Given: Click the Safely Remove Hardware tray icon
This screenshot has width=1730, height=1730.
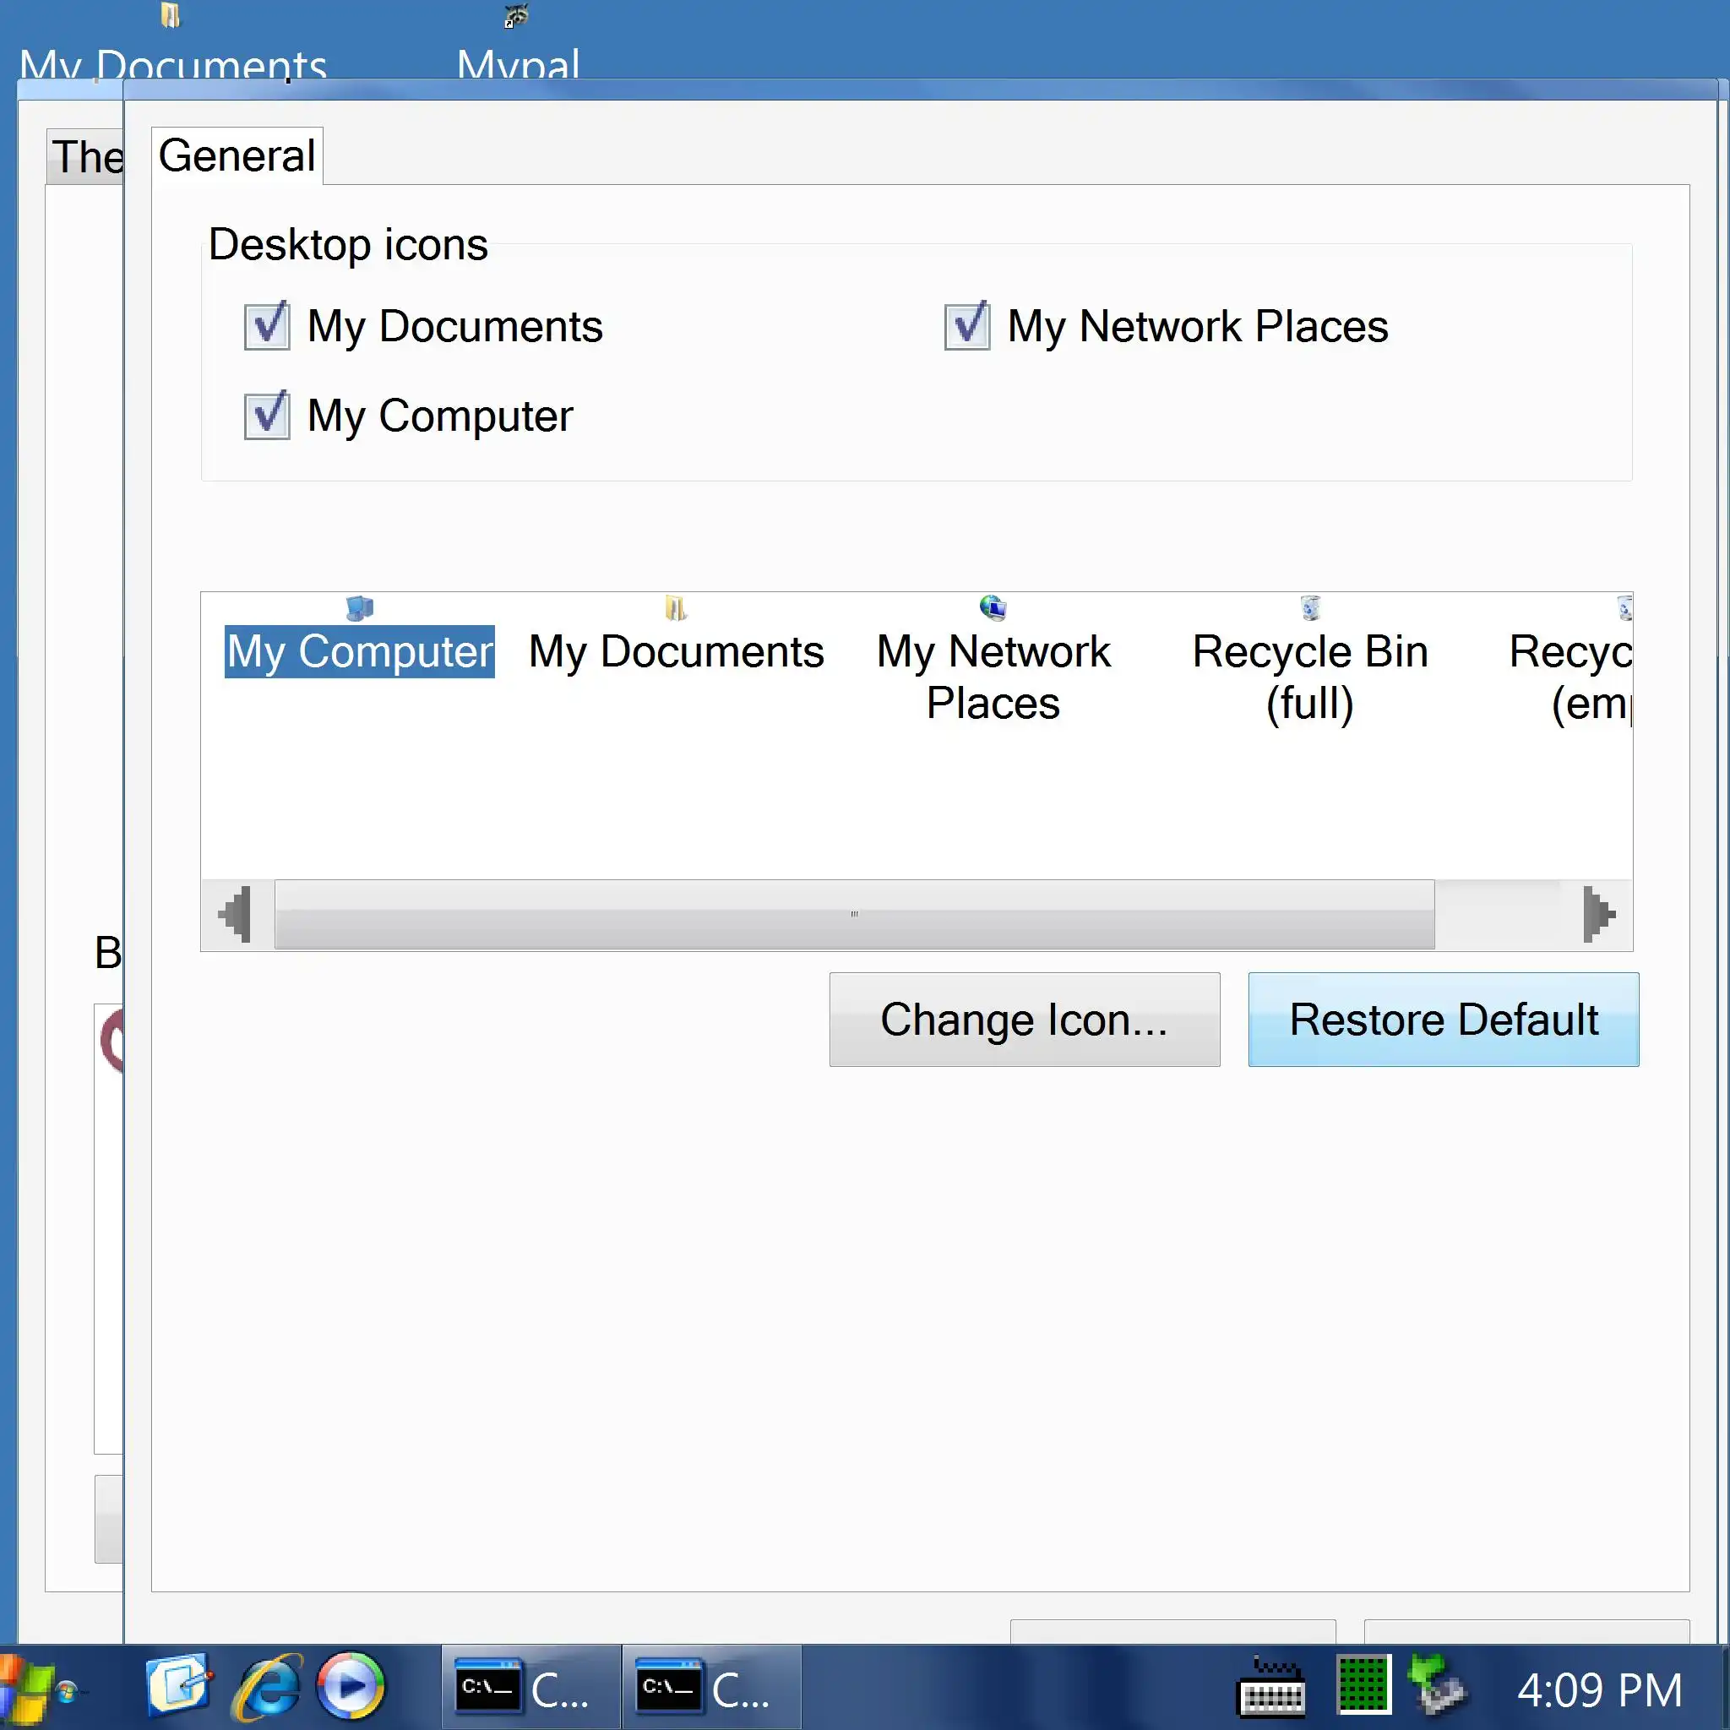Looking at the screenshot, I should pos(1436,1687).
